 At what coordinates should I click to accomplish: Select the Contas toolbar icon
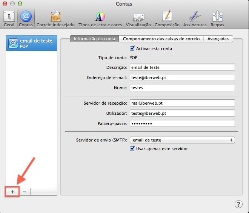[26, 18]
